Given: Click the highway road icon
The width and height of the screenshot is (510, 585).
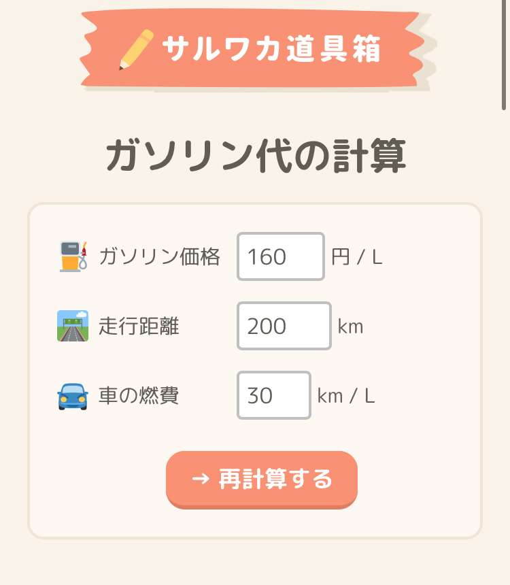Looking at the screenshot, I should pos(73,326).
